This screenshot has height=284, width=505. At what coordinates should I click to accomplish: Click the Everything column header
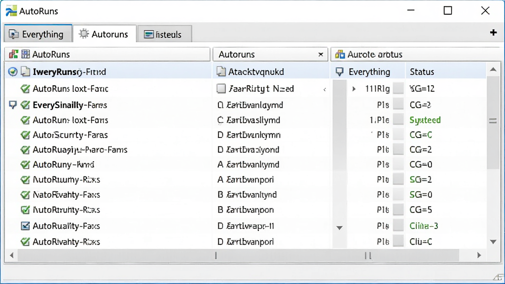tap(369, 71)
